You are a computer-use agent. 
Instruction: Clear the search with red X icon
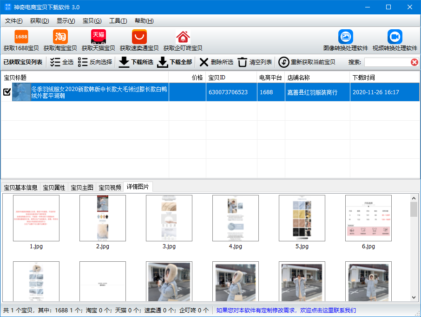[x=414, y=62]
